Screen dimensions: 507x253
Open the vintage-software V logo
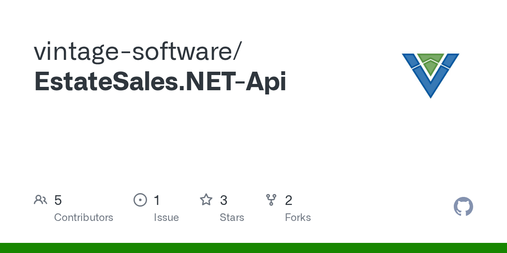pyautogui.click(x=431, y=76)
